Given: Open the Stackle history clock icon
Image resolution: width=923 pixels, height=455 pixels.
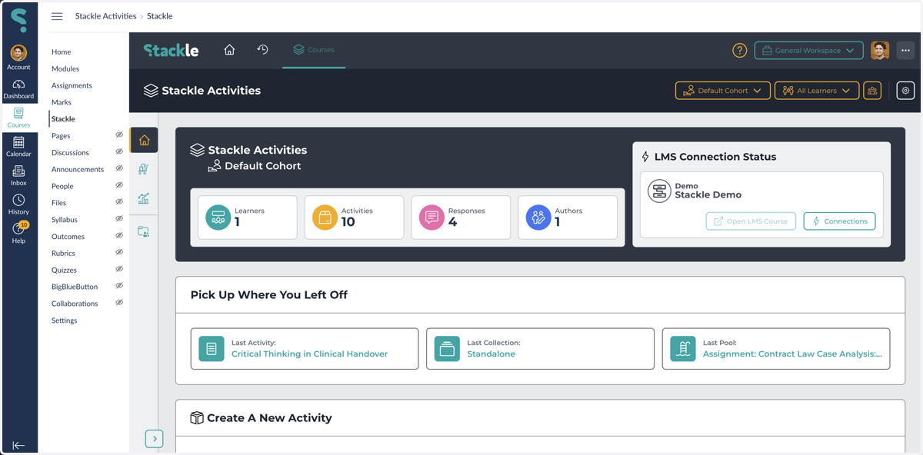Looking at the screenshot, I should pyautogui.click(x=262, y=50).
